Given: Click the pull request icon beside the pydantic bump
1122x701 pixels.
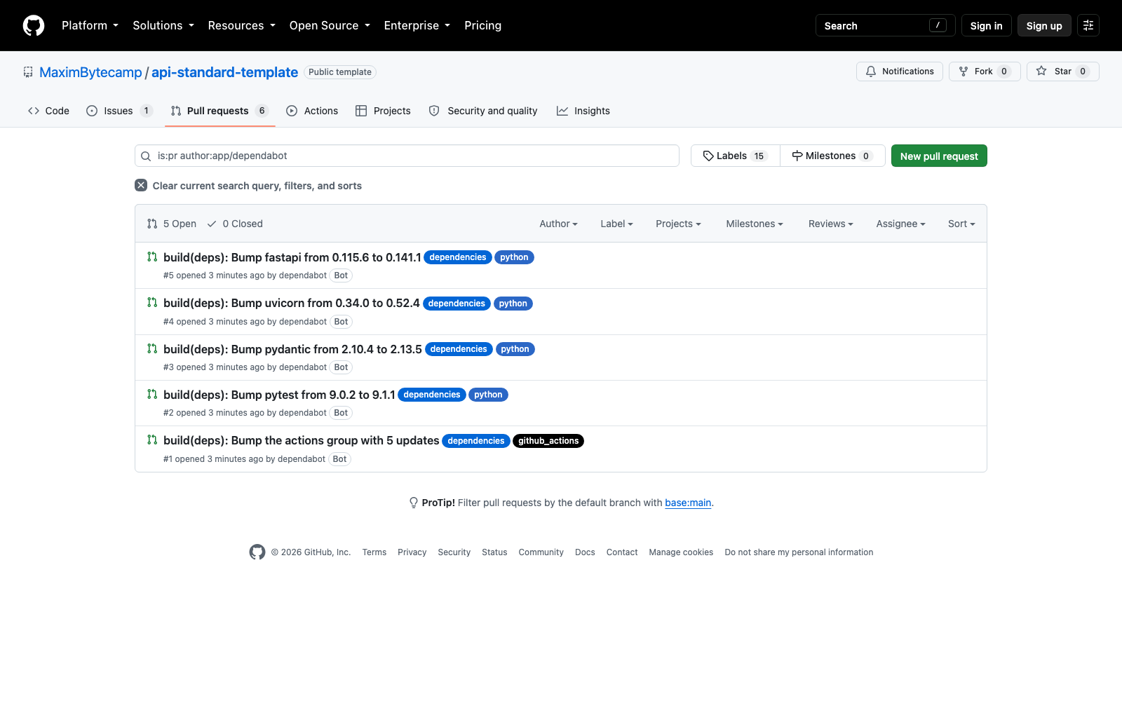Looking at the screenshot, I should pyautogui.click(x=152, y=348).
